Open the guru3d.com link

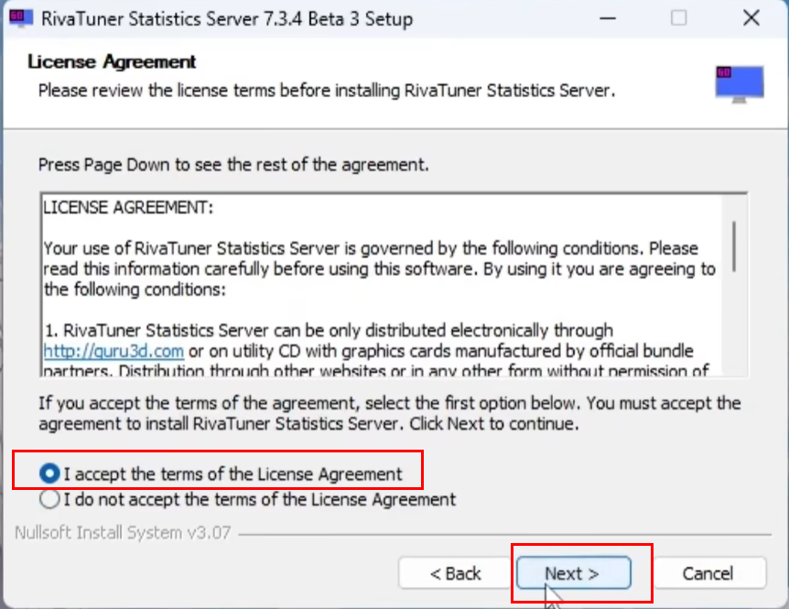pyautogui.click(x=113, y=351)
